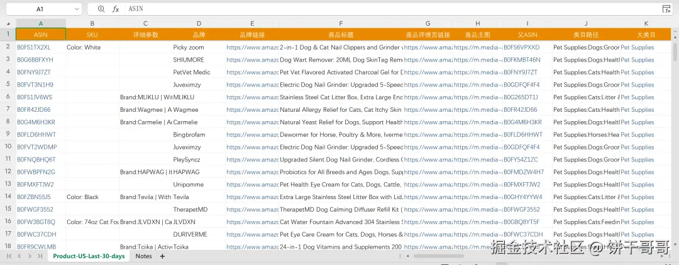Select row 5 header
679x265 pixels.
click(x=8, y=84)
